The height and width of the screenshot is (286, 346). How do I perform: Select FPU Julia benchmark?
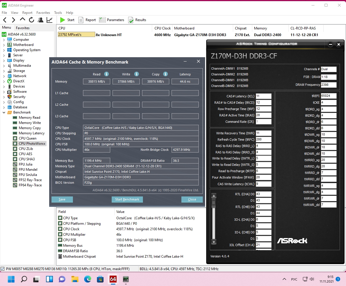pos(25,164)
